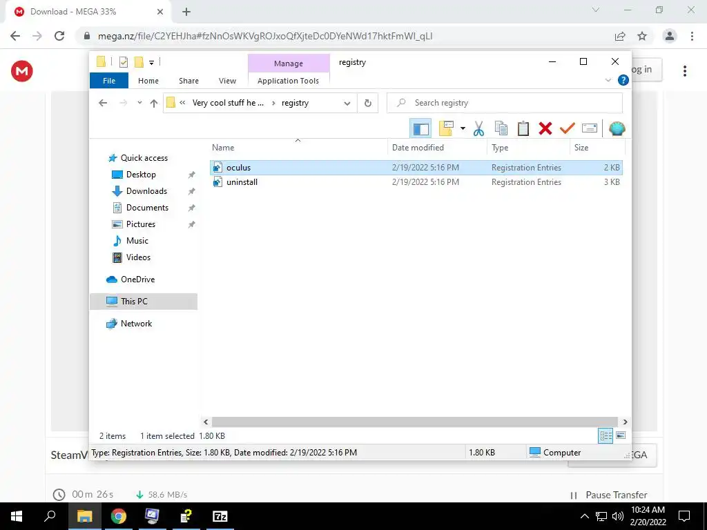Click the Chrome share page icon
This screenshot has width=707, height=530.
620,36
